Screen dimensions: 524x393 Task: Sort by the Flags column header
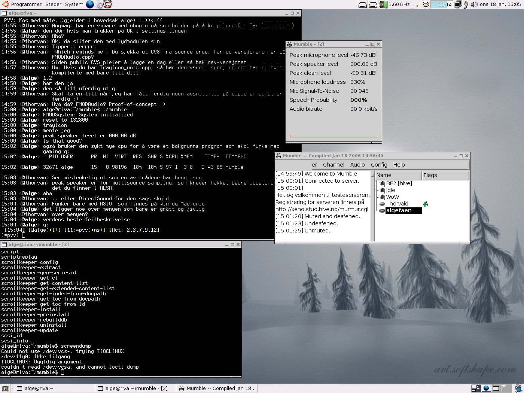coord(445,175)
